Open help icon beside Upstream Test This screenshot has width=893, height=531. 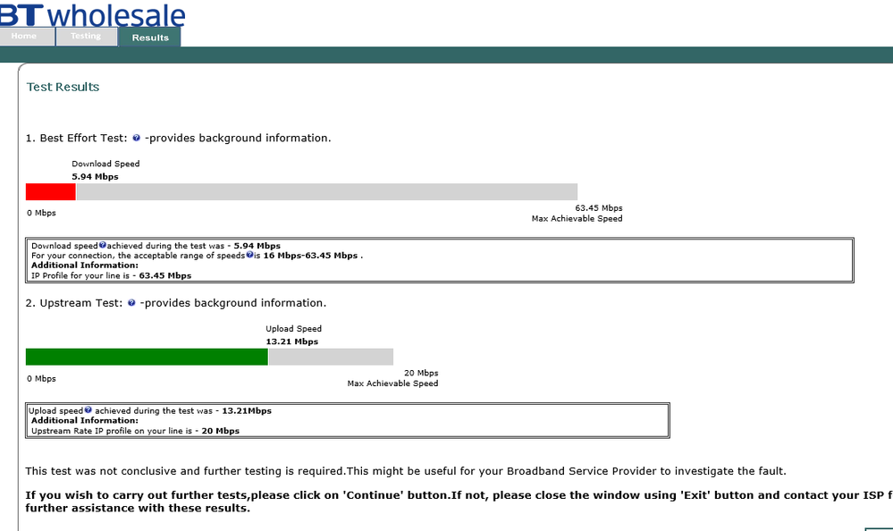point(131,303)
